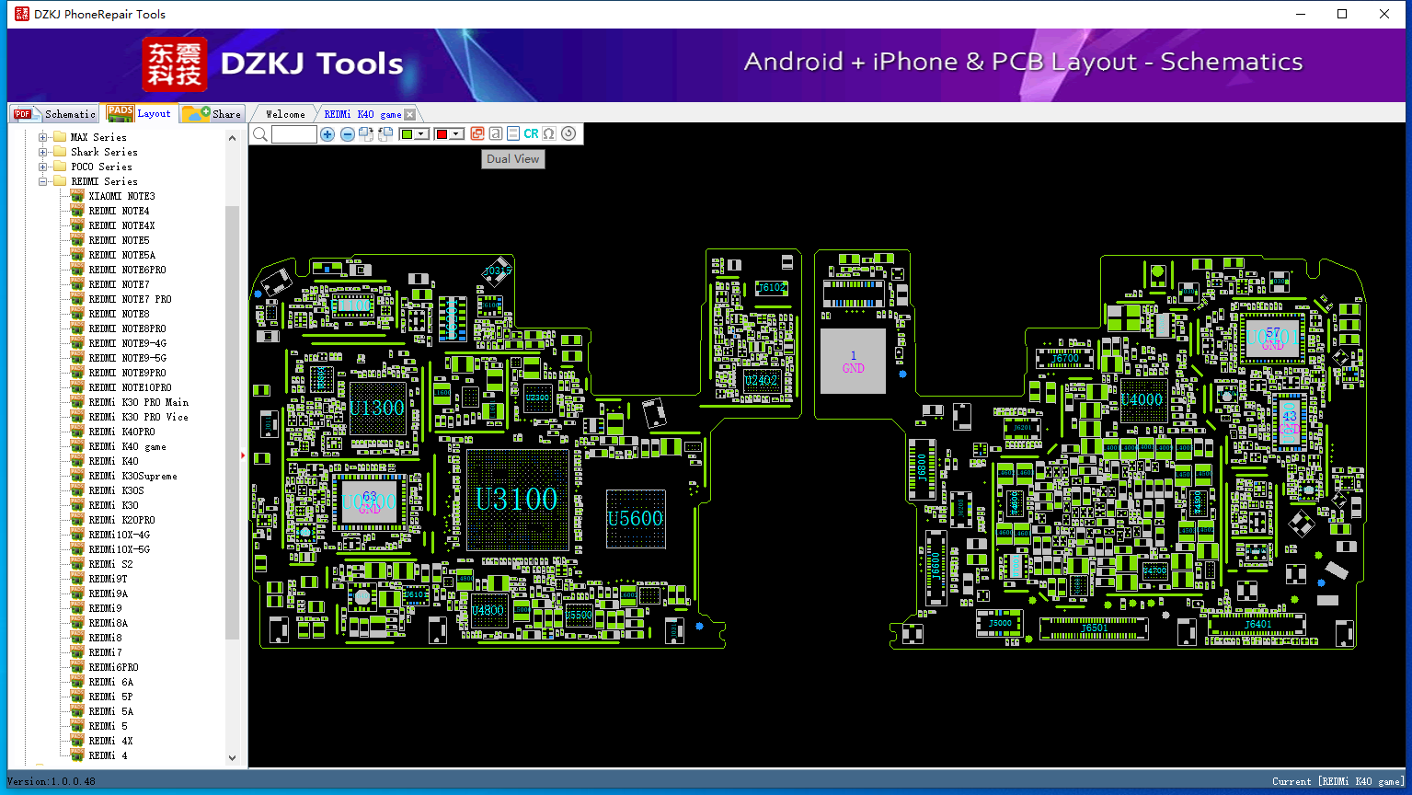
Task: Close the REDMi K40 game tab
Action: (410, 114)
